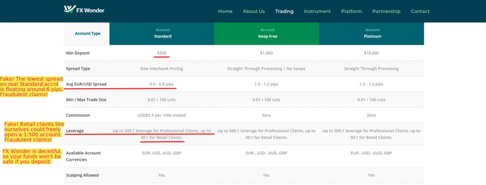Click Swap Free's 0.01 / 100 Lots value
This screenshot has width=486, height=185.
(266, 100)
